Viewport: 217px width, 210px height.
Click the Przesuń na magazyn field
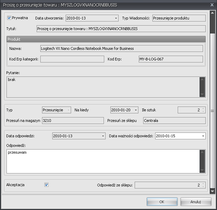(73, 121)
